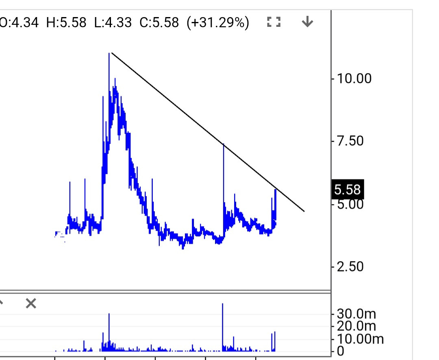Click the tallest volume bar spike
Screen dimensions: 439x360
point(223,327)
